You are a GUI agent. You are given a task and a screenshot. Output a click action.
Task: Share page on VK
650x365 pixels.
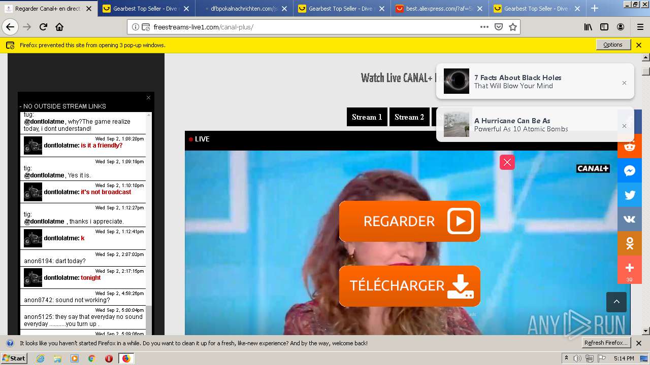(x=630, y=220)
